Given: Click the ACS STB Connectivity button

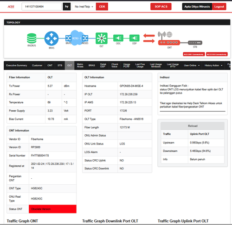Looking at the screenshot, I should point(217,54).
